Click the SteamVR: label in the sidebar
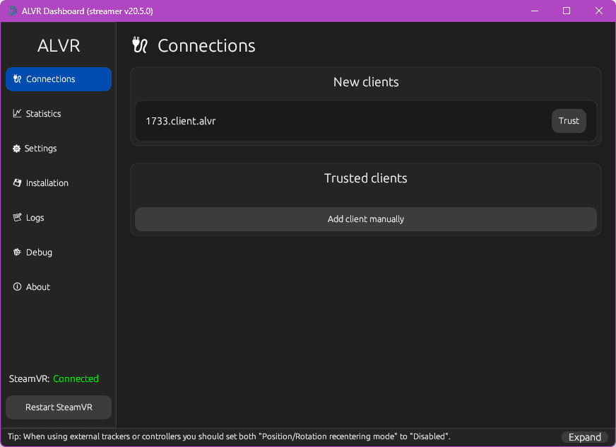Image resolution: width=616 pixels, height=447 pixels. coord(29,378)
